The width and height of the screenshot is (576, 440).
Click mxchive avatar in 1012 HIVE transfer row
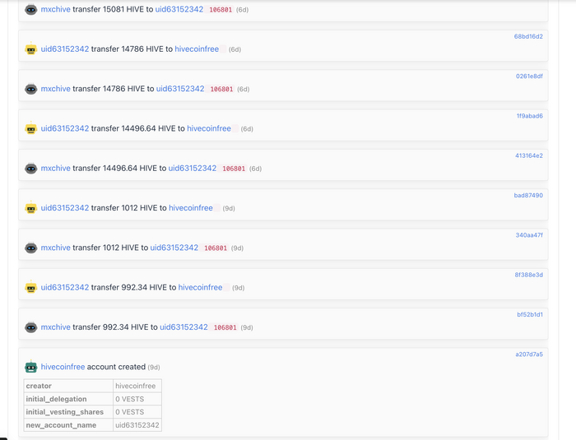[x=31, y=248]
